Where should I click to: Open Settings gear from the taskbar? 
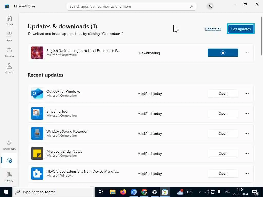tap(154, 192)
